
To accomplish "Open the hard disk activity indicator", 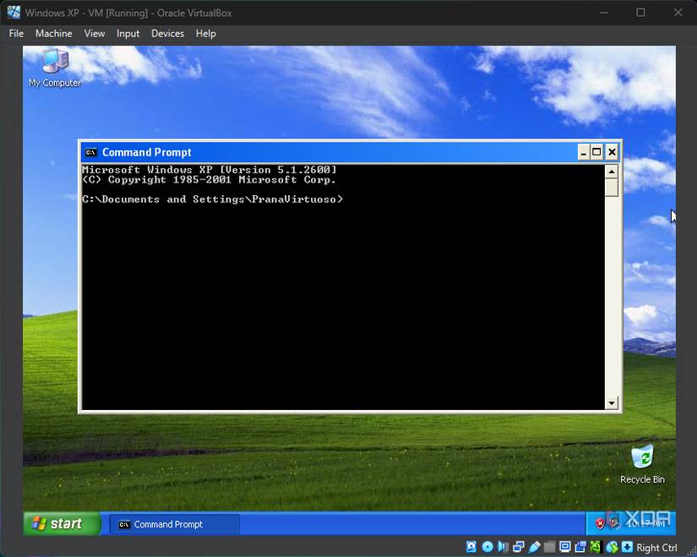I will click(x=470, y=547).
